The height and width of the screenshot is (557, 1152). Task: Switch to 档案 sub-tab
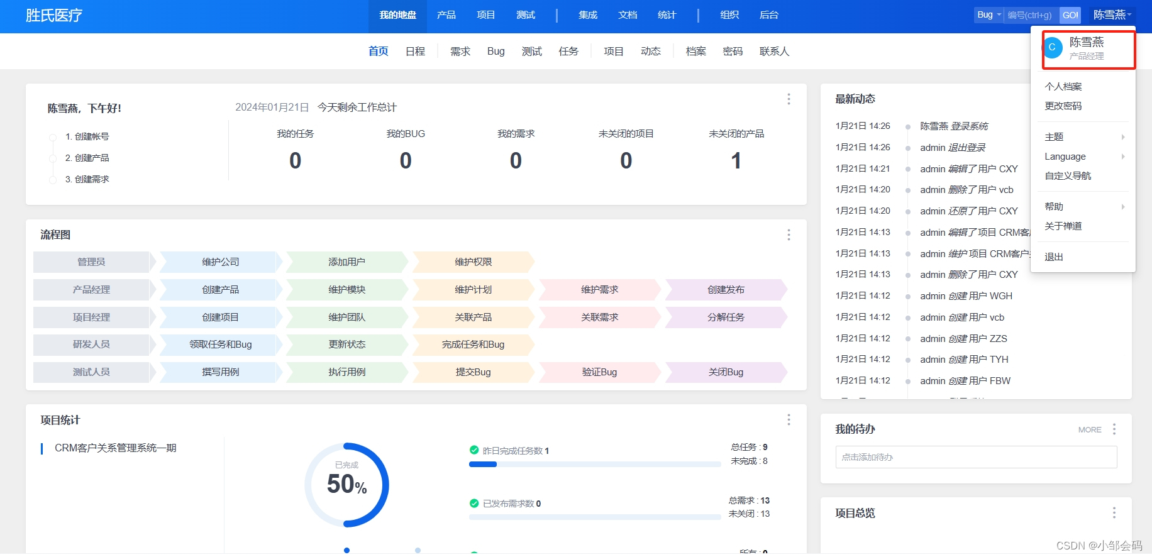(696, 52)
